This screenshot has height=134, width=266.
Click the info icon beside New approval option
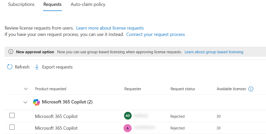11,52
